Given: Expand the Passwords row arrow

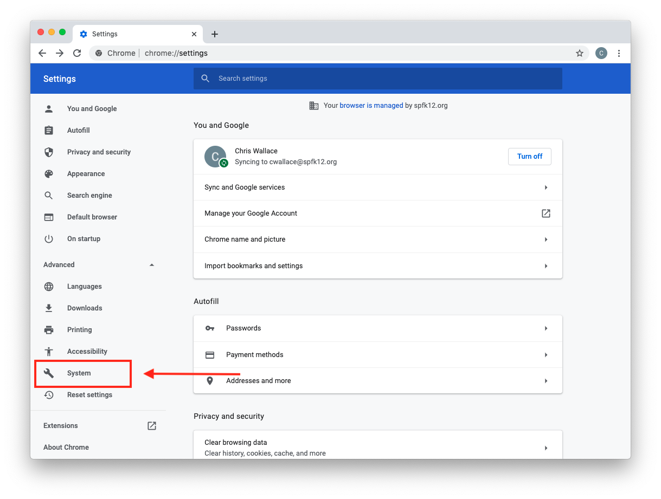Looking at the screenshot, I should (546, 328).
